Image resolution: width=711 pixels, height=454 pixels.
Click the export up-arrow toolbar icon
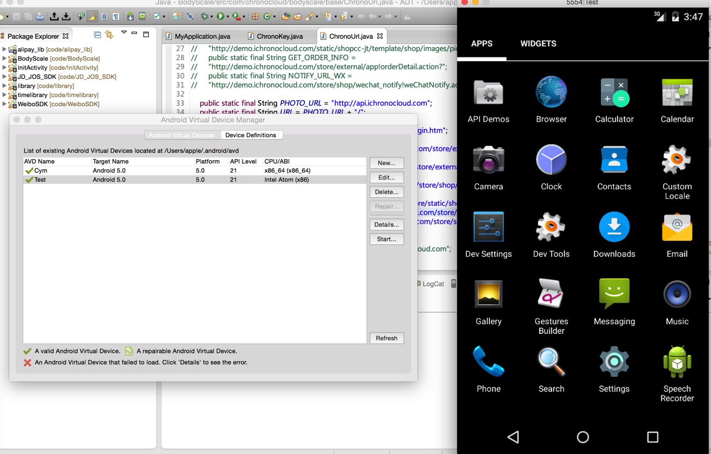(x=54, y=17)
